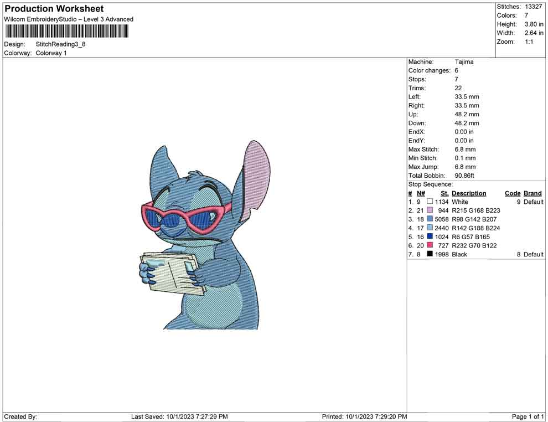Viewport: 548px width, 422px height.
Task: Click the R232 G70 B122 pink swatch
Action: click(x=430, y=245)
